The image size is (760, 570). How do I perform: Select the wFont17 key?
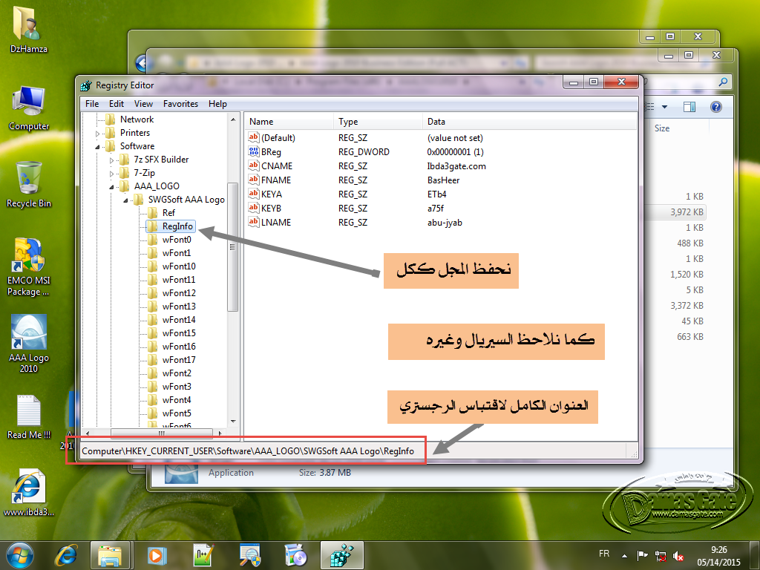click(x=179, y=360)
